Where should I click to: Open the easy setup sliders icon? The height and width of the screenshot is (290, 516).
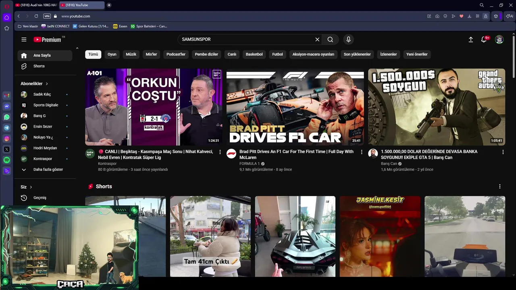478,16
